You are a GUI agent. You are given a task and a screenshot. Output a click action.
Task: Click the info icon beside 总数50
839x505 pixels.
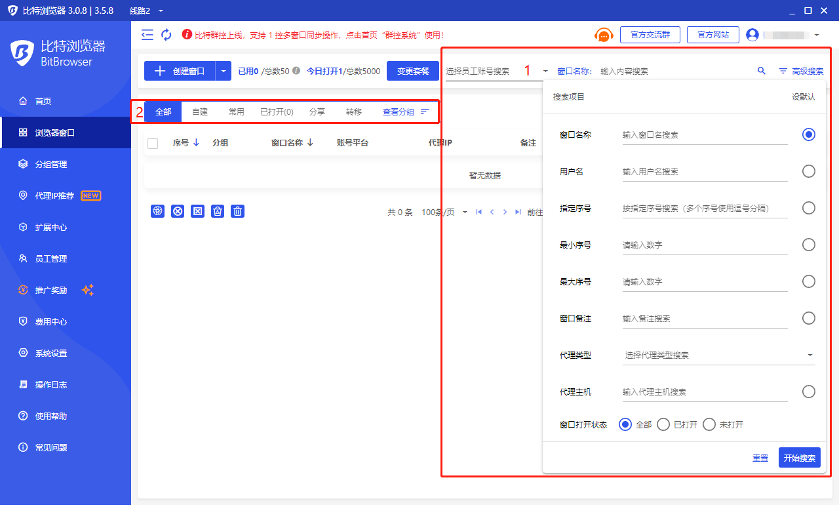coord(296,71)
